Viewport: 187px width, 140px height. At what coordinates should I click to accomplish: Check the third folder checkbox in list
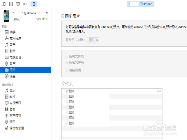click(x=67, y=102)
